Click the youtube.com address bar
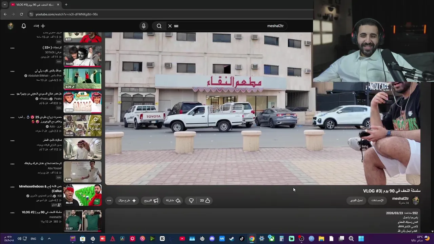The height and width of the screenshot is (244, 434). (x=170, y=14)
